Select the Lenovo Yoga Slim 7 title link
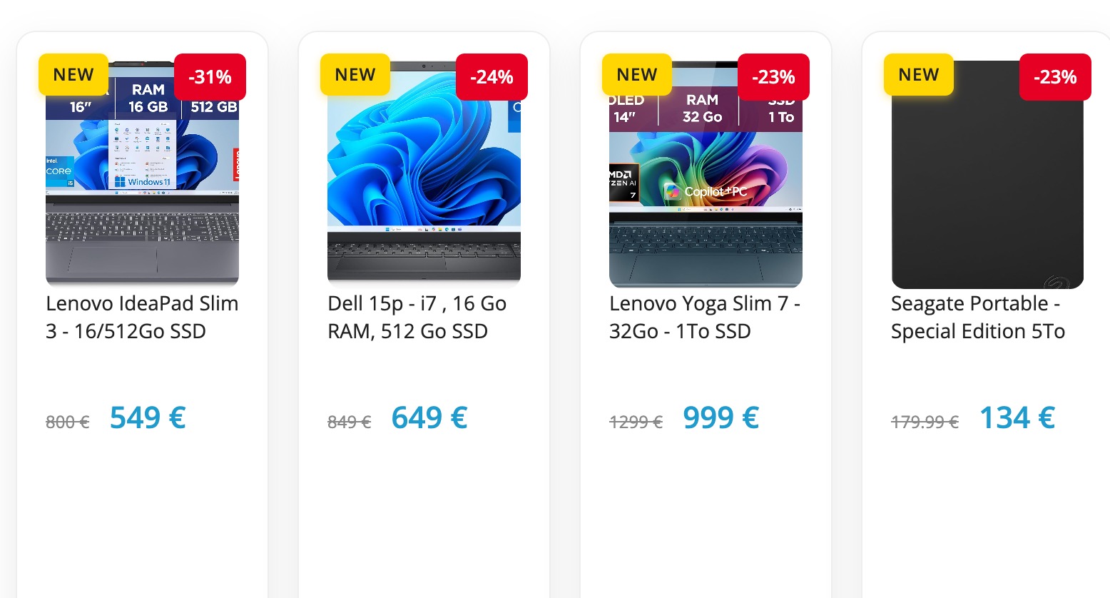The height and width of the screenshot is (598, 1110). pyautogui.click(x=704, y=317)
